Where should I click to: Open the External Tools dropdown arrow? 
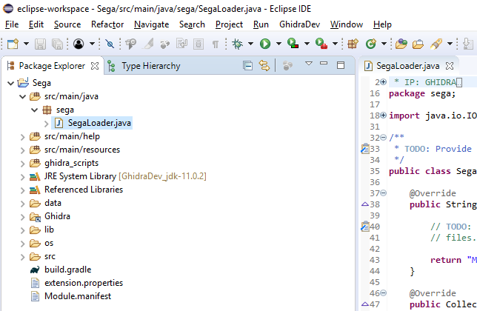335,44
